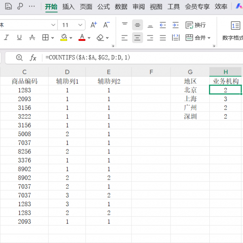Viewport: 243px width, 243px height.
Task: Open the 公式 tab
Action: coord(103,6)
